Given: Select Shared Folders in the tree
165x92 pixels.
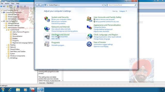Looking at the screenshot, I should [15, 49].
